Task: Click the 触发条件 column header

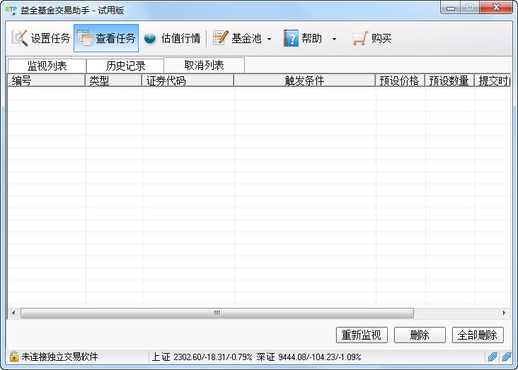Action: pyautogui.click(x=304, y=80)
